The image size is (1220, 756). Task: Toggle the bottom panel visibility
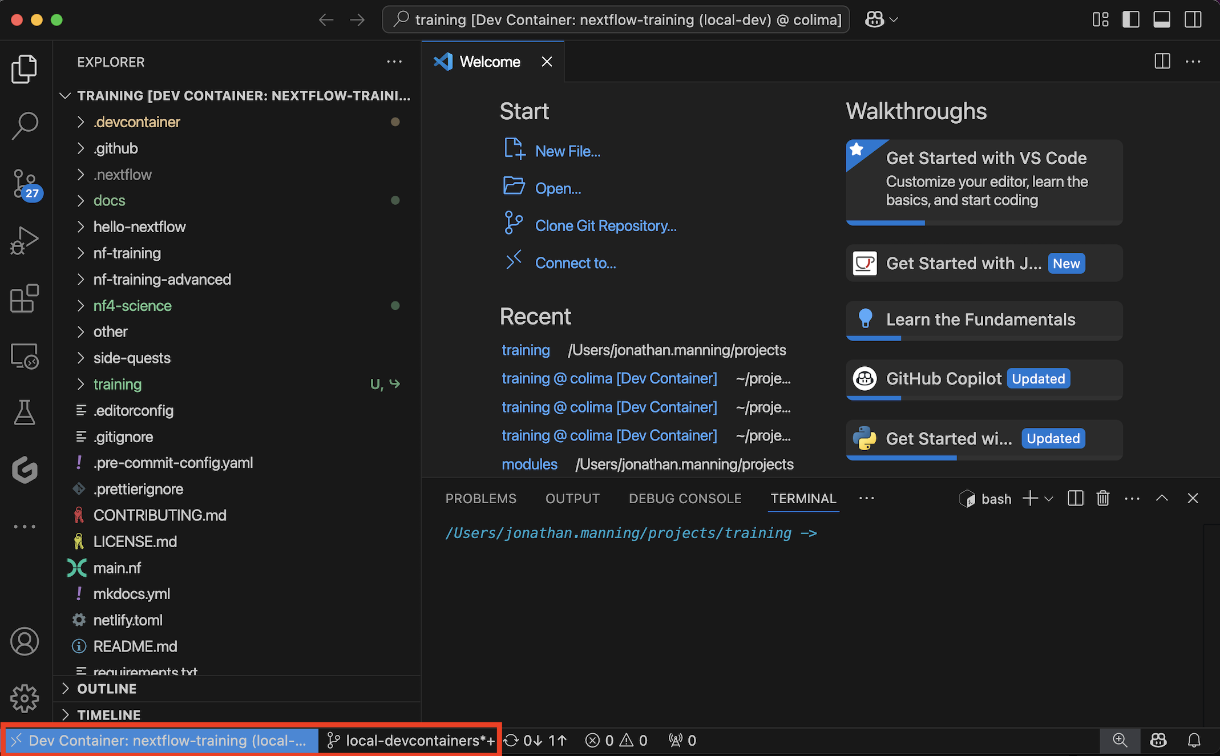click(x=1162, y=19)
